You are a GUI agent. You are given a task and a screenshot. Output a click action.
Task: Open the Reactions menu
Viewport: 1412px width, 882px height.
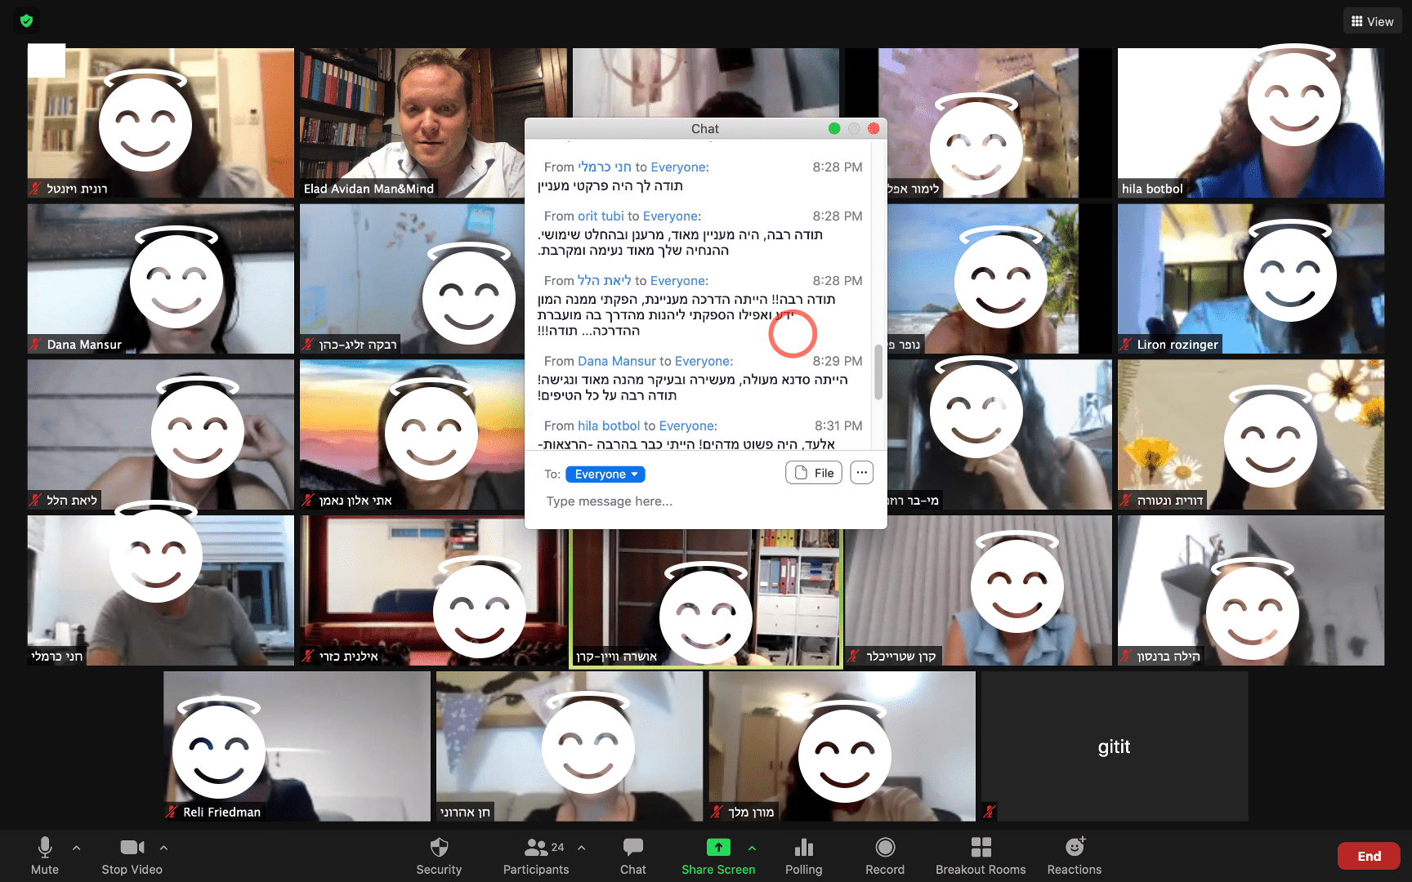1074,855
